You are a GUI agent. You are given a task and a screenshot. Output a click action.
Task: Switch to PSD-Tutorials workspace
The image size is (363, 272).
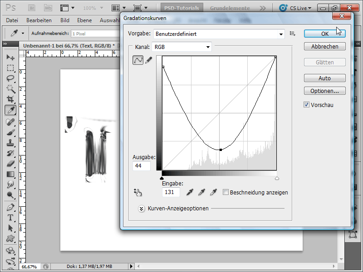click(182, 8)
